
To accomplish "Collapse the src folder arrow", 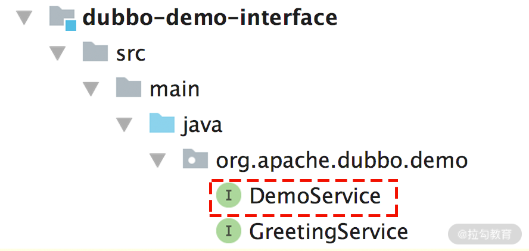I will 58,54.
